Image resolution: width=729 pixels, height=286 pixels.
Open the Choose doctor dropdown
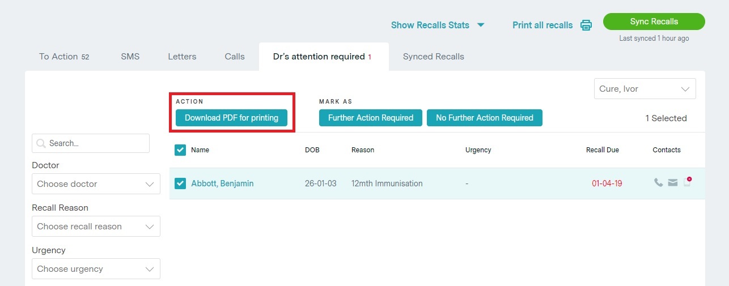pos(96,184)
